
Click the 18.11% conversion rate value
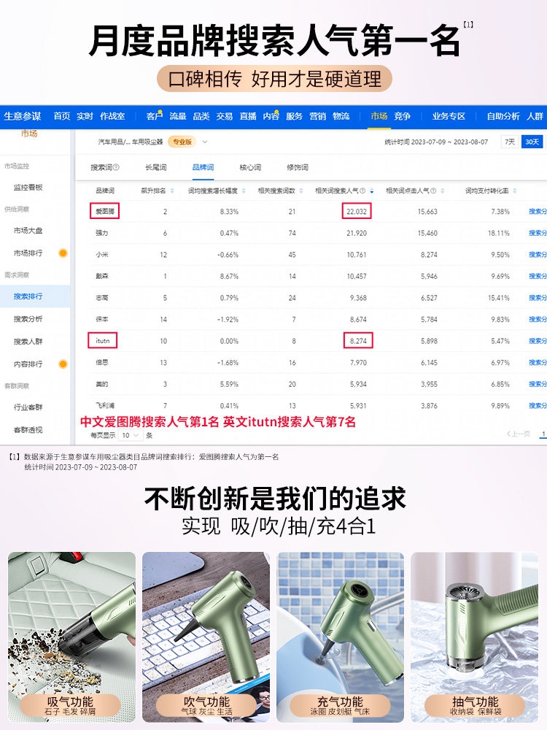coord(499,233)
